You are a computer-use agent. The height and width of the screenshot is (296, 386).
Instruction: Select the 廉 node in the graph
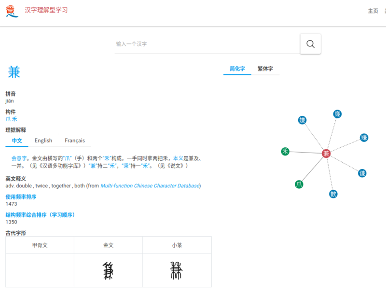(x=337, y=114)
